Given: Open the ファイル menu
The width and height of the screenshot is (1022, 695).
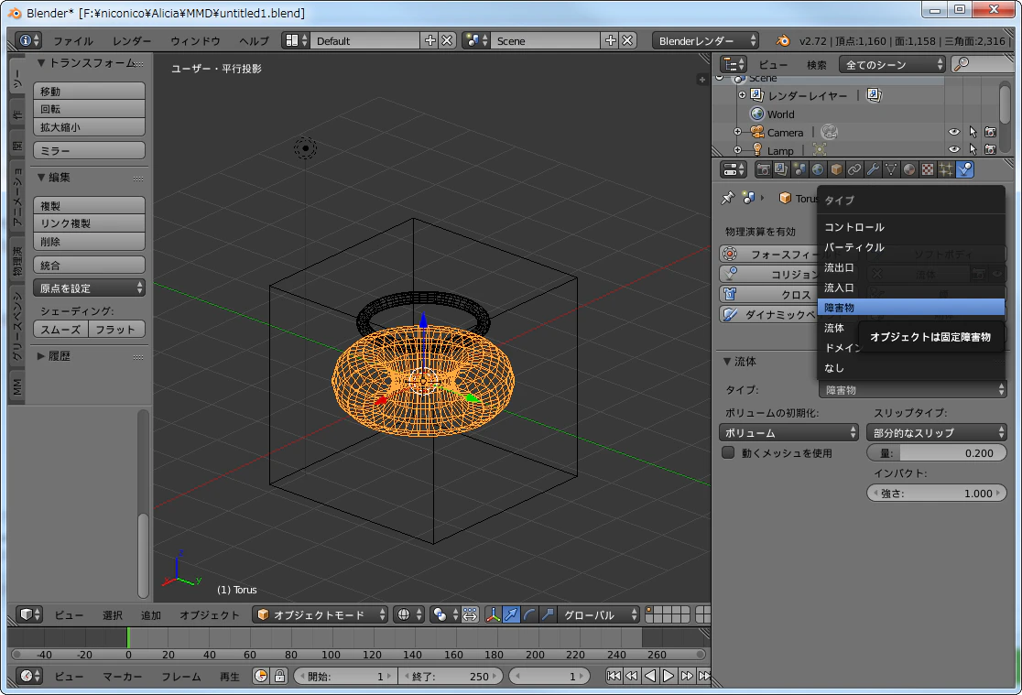Looking at the screenshot, I should (73, 40).
